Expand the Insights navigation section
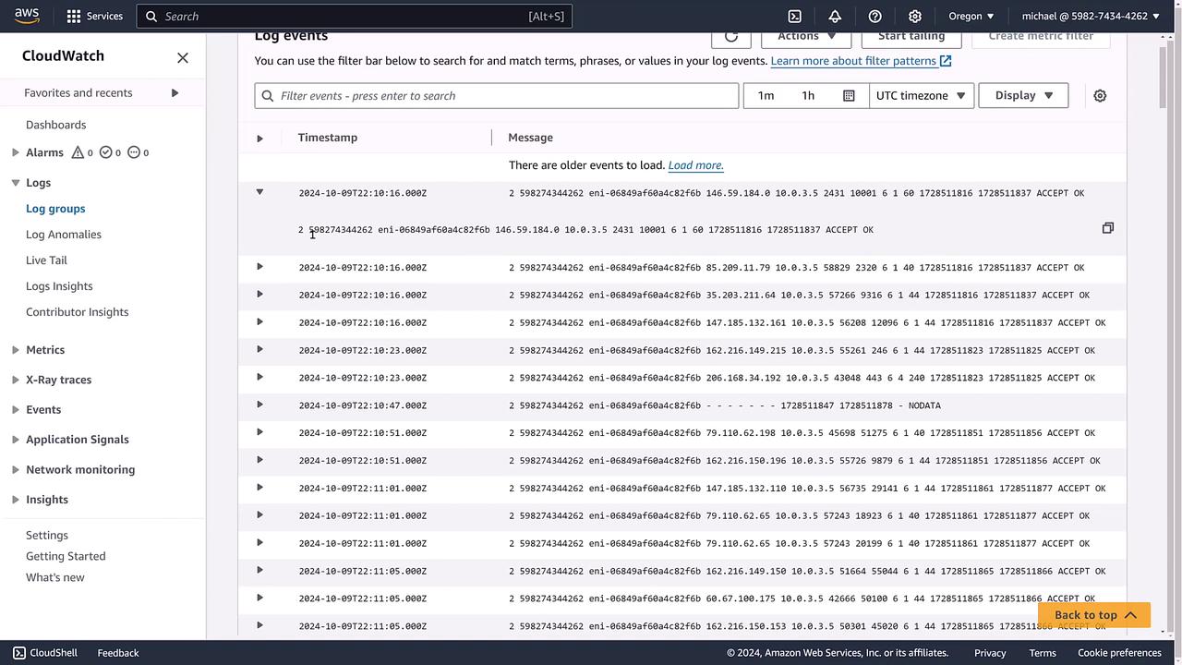The image size is (1182, 665). click(x=15, y=500)
